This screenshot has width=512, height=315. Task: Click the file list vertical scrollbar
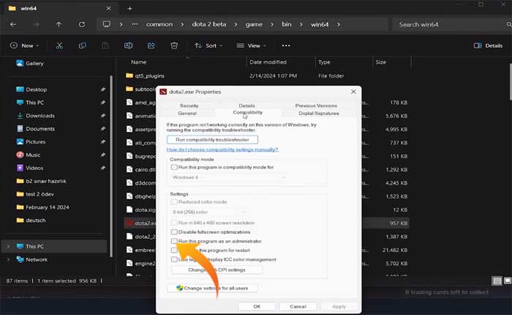pos(510,82)
